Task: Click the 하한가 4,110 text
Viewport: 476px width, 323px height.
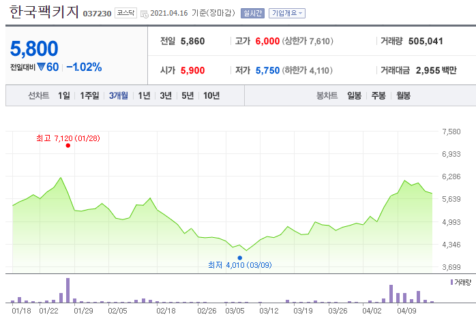Action: 308,71
